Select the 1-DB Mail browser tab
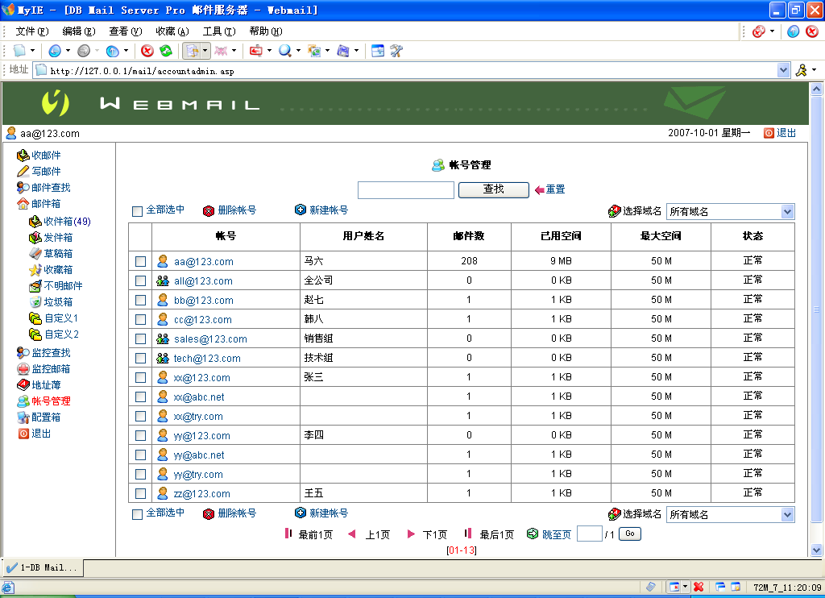The width and height of the screenshot is (825, 598). [44, 567]
